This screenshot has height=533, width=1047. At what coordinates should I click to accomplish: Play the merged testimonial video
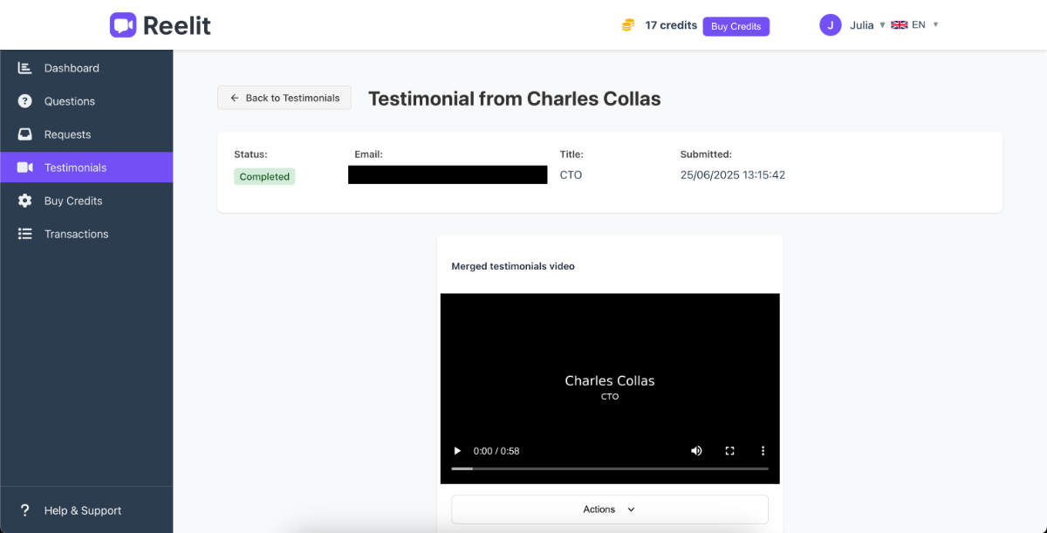pos(457,451)
